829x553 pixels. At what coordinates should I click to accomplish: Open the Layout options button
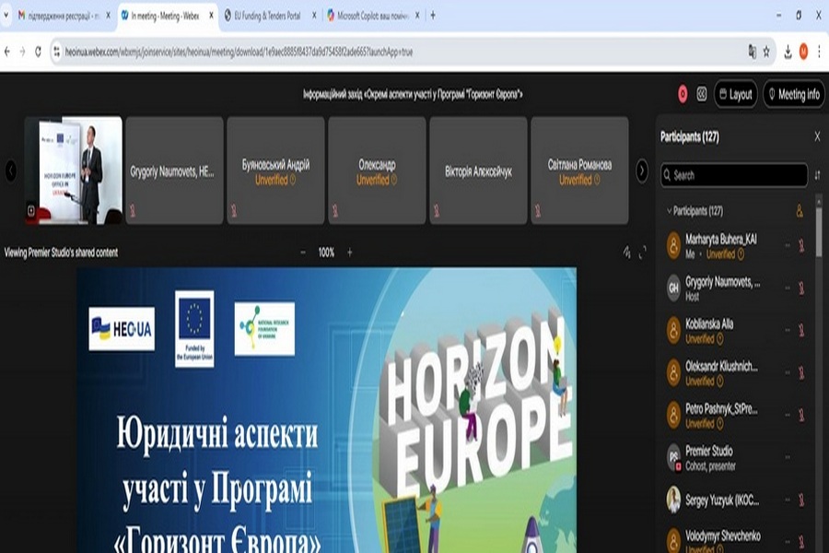[x=735, y=94]
